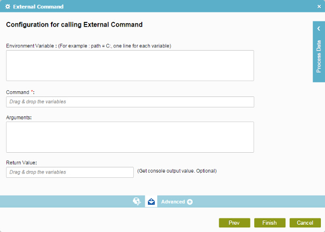Image resolution: width=325 pixels, height=232 pixels.
Task: Click the Arguments label text
Action: (19, 117)
